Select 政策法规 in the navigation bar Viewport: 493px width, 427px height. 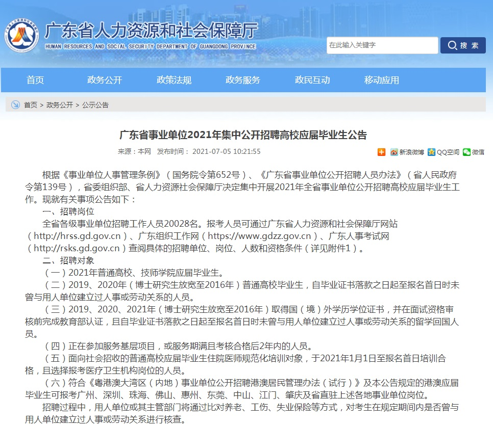click(x=174, y=80)
